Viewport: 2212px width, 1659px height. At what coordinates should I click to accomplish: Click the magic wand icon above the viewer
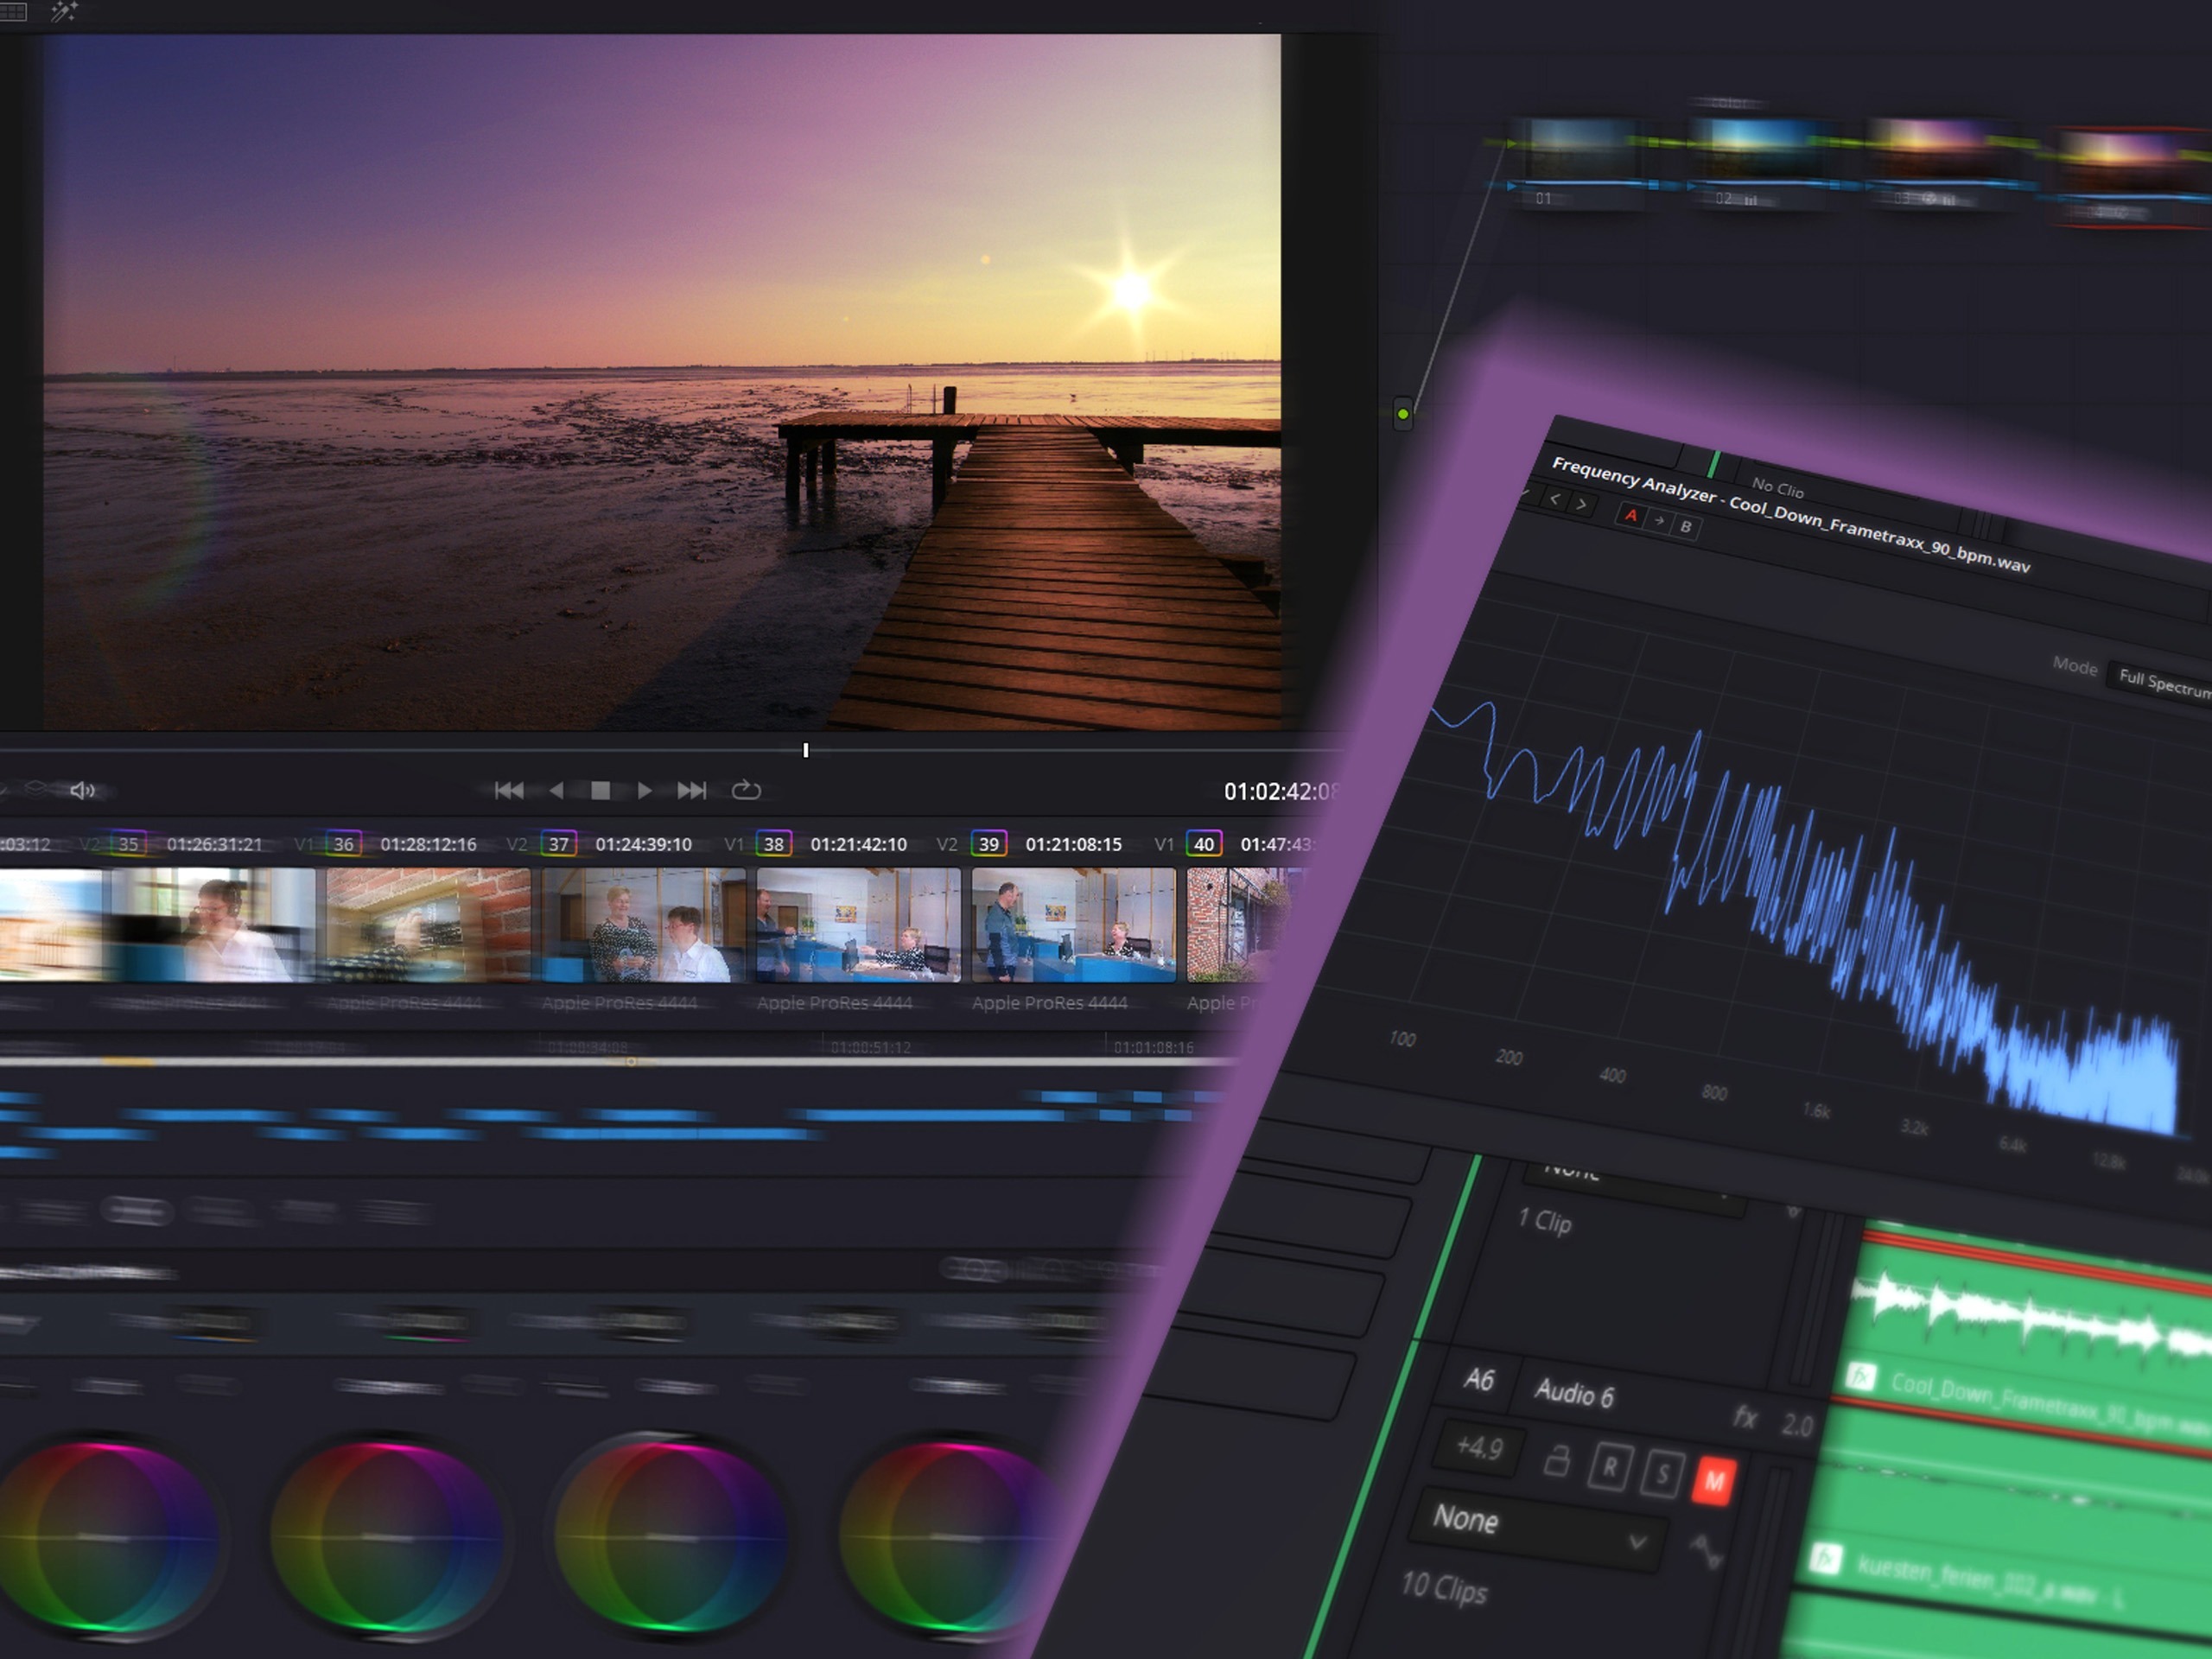coord(63,11)
